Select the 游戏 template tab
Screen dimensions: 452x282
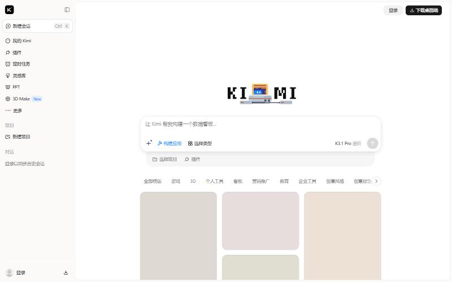click(176, 181)
